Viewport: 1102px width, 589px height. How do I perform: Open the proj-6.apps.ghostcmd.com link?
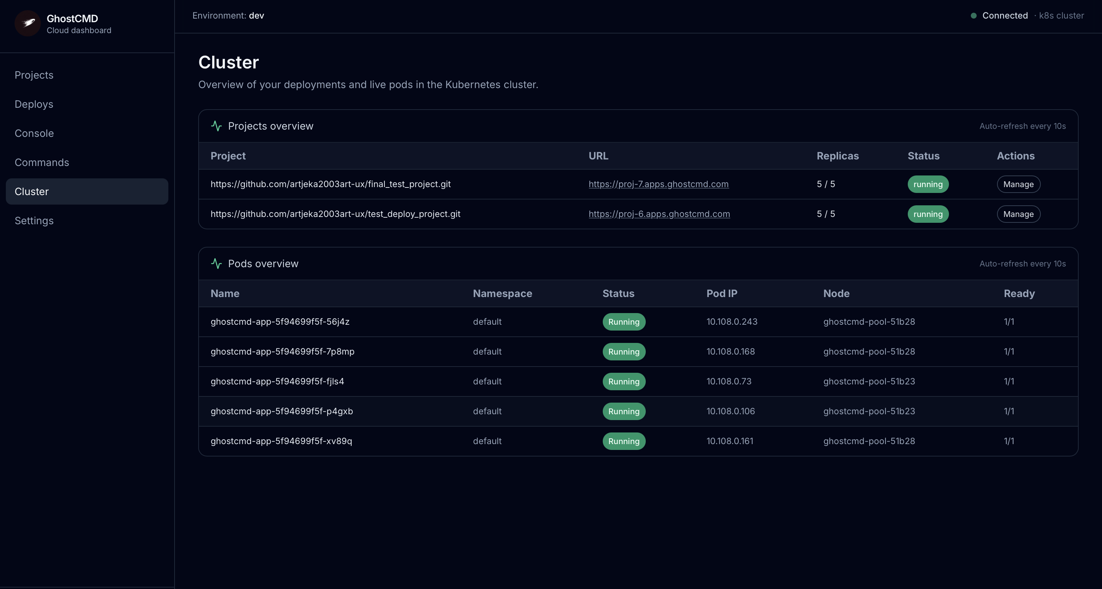click(x=659, y=214)
